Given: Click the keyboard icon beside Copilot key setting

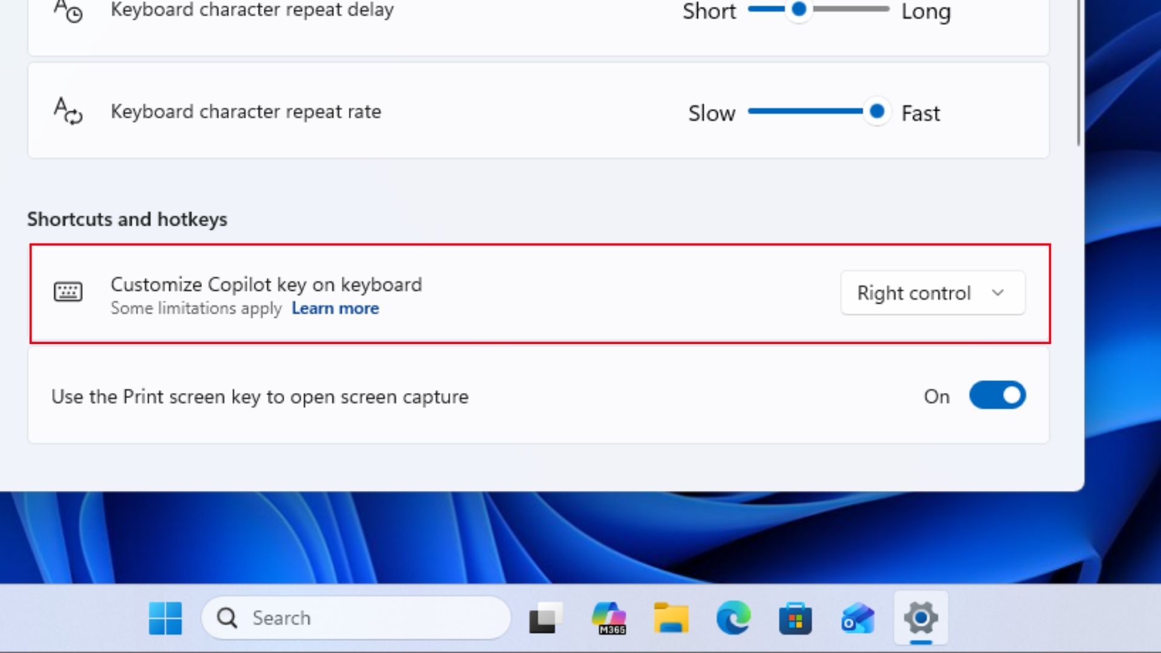Looking at the screenshot, I should tap(68, 292).
